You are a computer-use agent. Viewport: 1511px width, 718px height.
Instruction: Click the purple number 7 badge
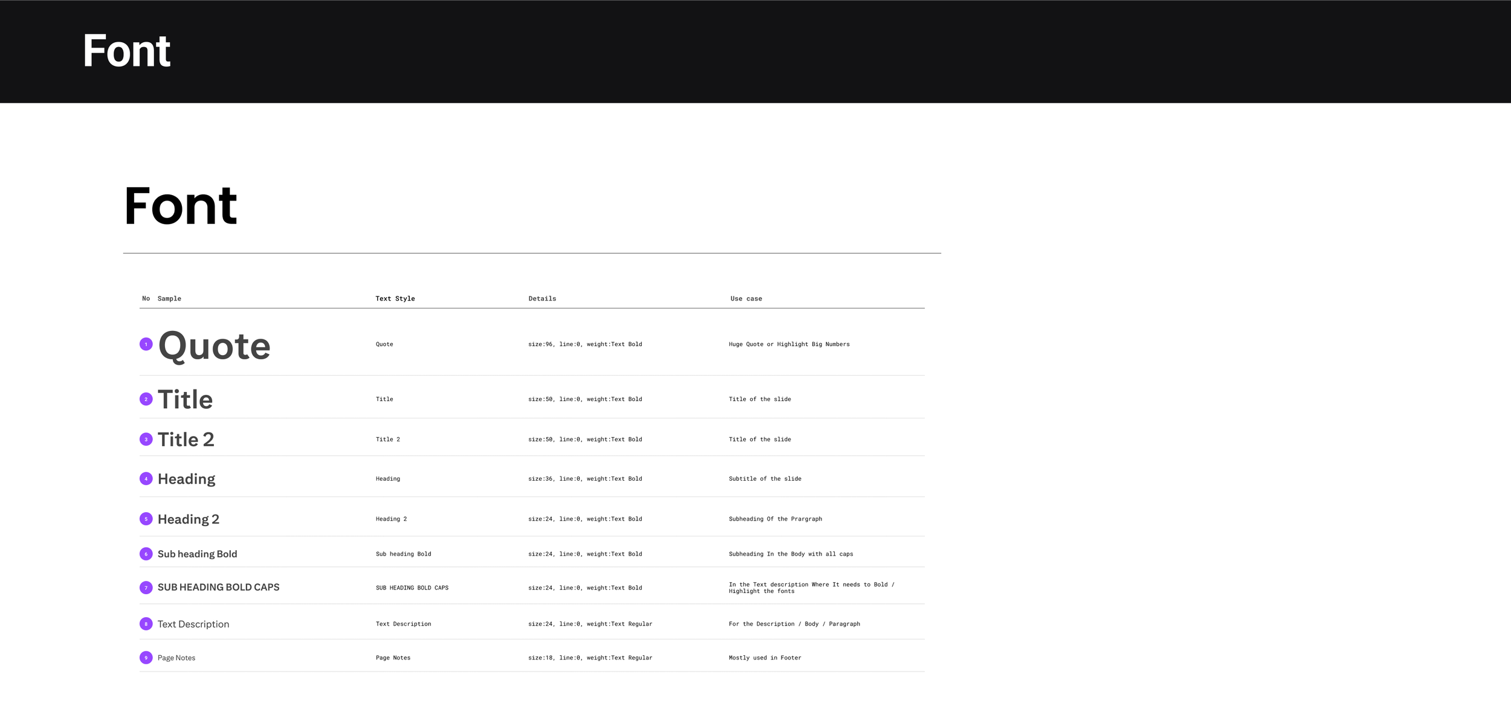click(x=146, y=588)
